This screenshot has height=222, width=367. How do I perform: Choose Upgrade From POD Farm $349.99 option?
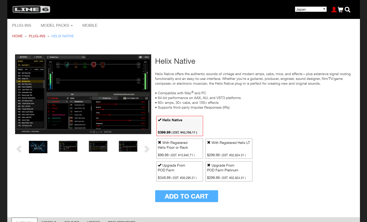pos(180,171)
